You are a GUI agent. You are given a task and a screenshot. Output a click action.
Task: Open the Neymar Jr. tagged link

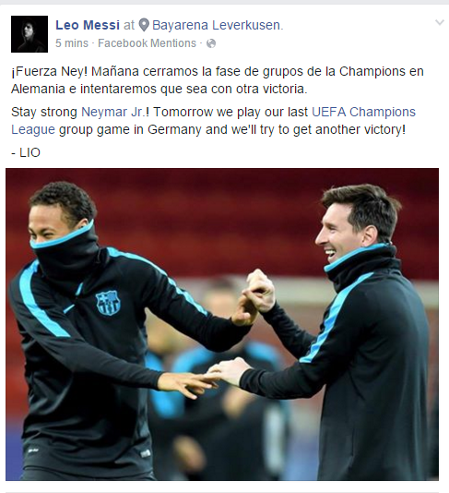click(113, 112)
